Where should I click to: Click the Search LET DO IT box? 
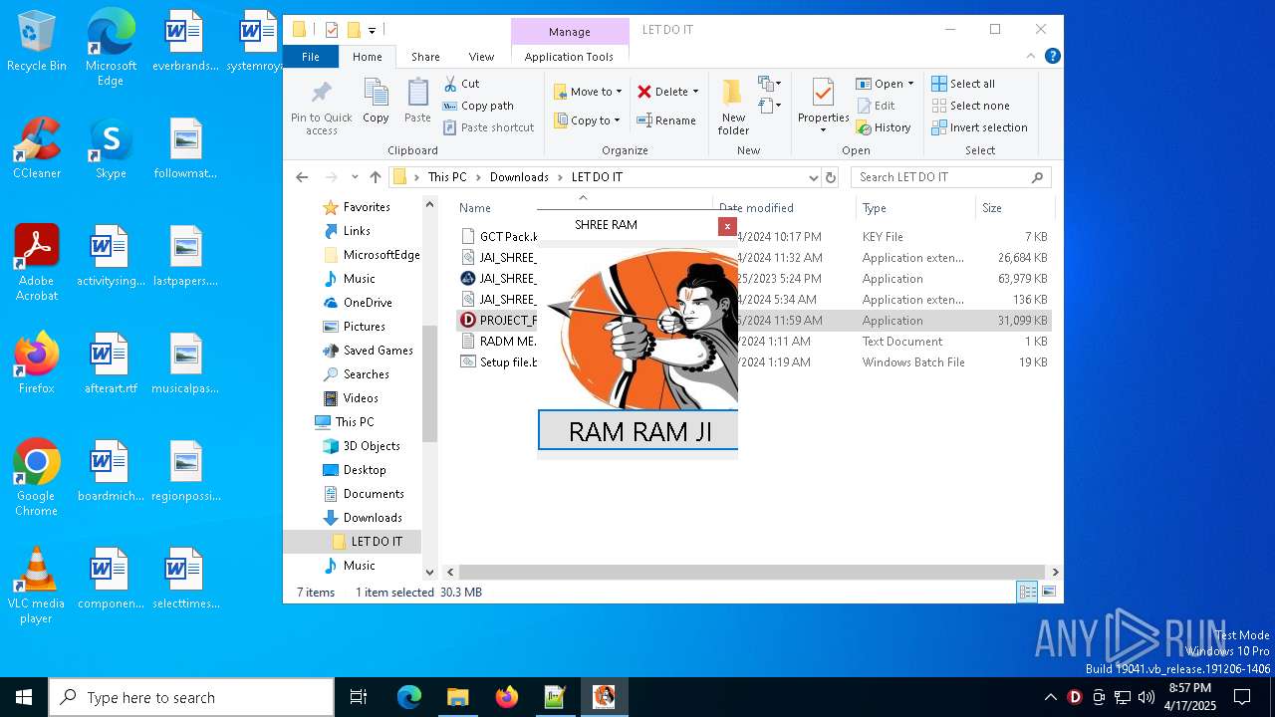point(950,177)
